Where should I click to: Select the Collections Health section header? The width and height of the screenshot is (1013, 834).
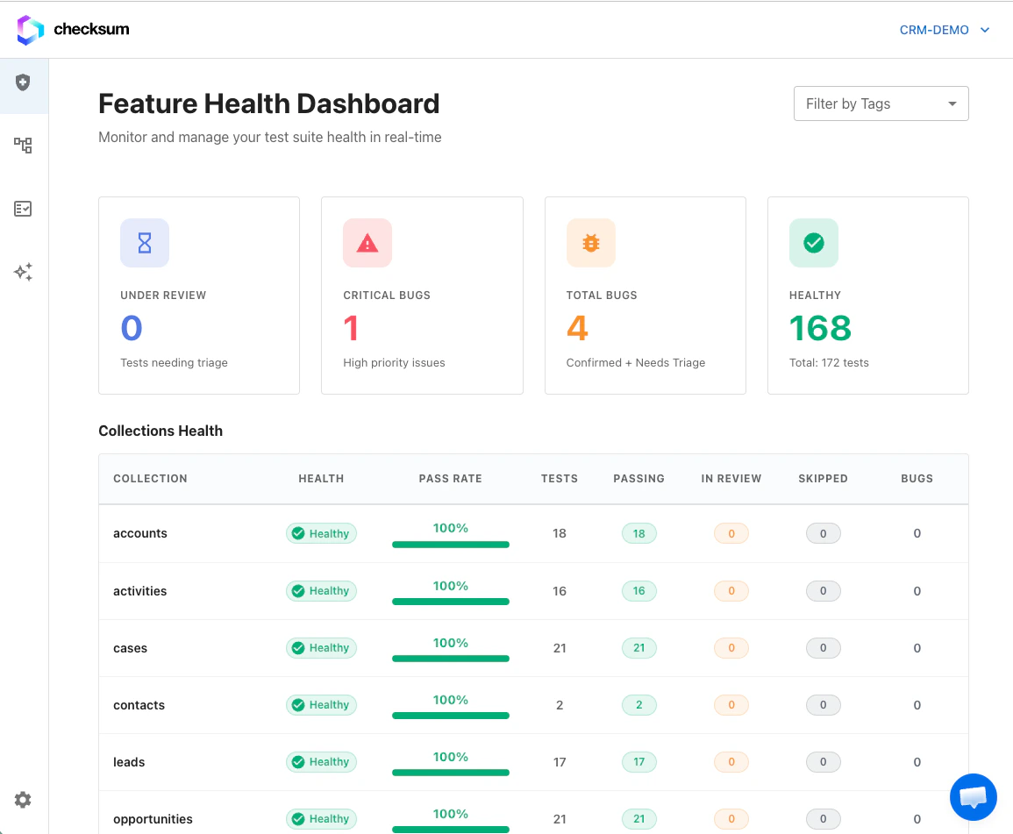tap(161, 431)
